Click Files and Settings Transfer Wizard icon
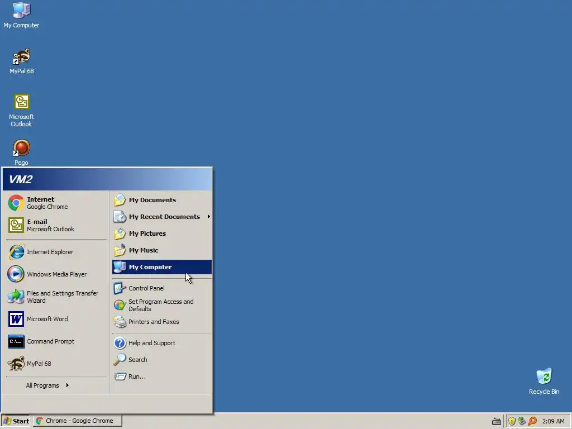The height and width of the screenshot is (429, 572). click(16, 297)
